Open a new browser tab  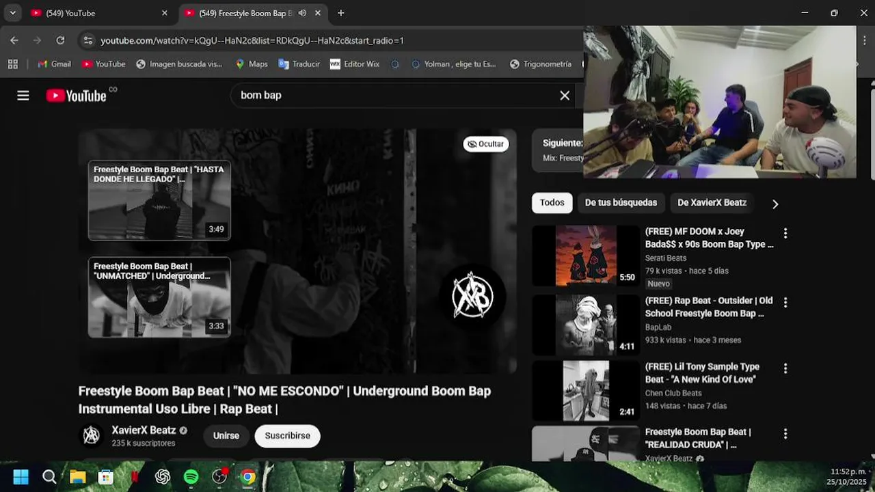[x=340, y=13]
